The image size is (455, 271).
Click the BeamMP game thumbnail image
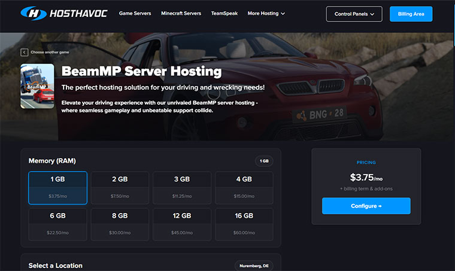click(37, 86)
